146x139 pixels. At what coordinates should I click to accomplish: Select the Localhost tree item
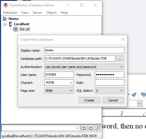click(22, 24)
